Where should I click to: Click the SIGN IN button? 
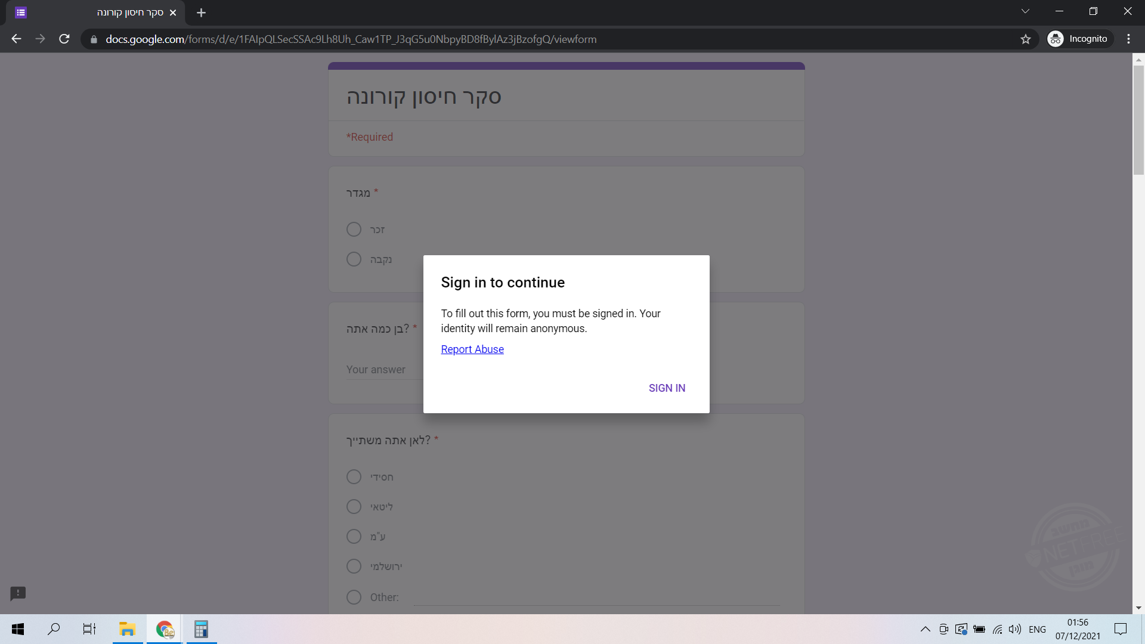point(667,388)
